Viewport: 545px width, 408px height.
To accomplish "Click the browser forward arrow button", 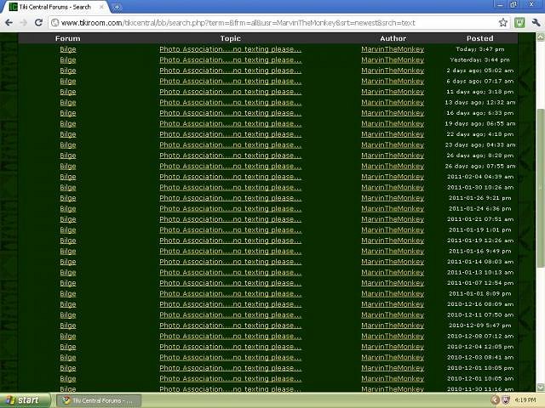I will [26, 23].
